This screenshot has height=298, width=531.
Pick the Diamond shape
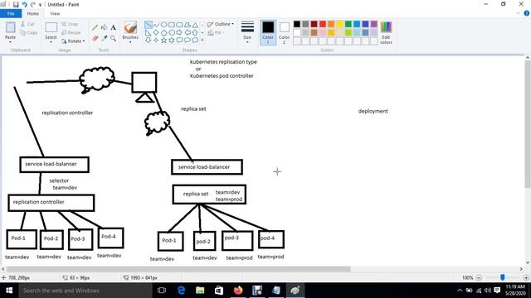click(x=156, y=33)
